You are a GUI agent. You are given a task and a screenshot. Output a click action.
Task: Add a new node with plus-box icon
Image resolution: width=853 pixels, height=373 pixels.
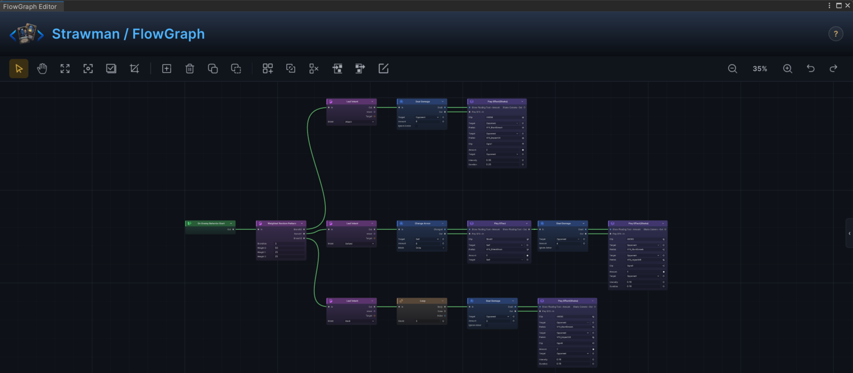(166, 69)
